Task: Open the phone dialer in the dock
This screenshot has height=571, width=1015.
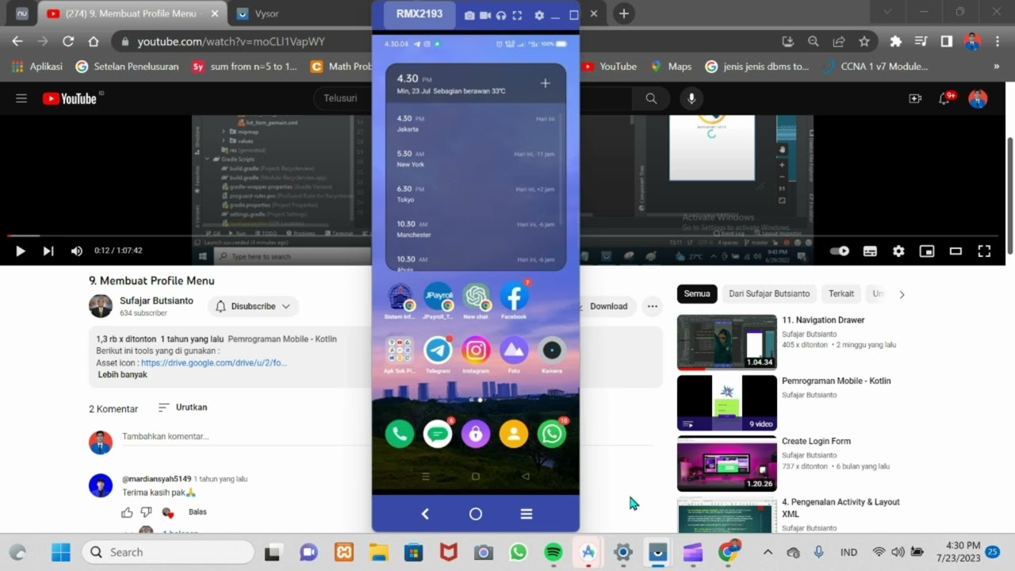Action: (400, 434)
